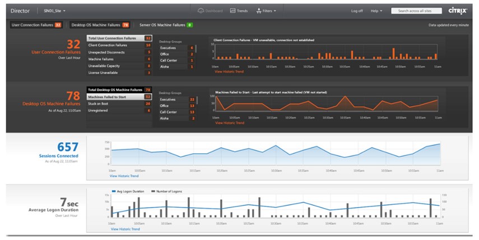Click Executives group in connection failures
Viewport: 479px width, 240px height.
pos(176,48)
